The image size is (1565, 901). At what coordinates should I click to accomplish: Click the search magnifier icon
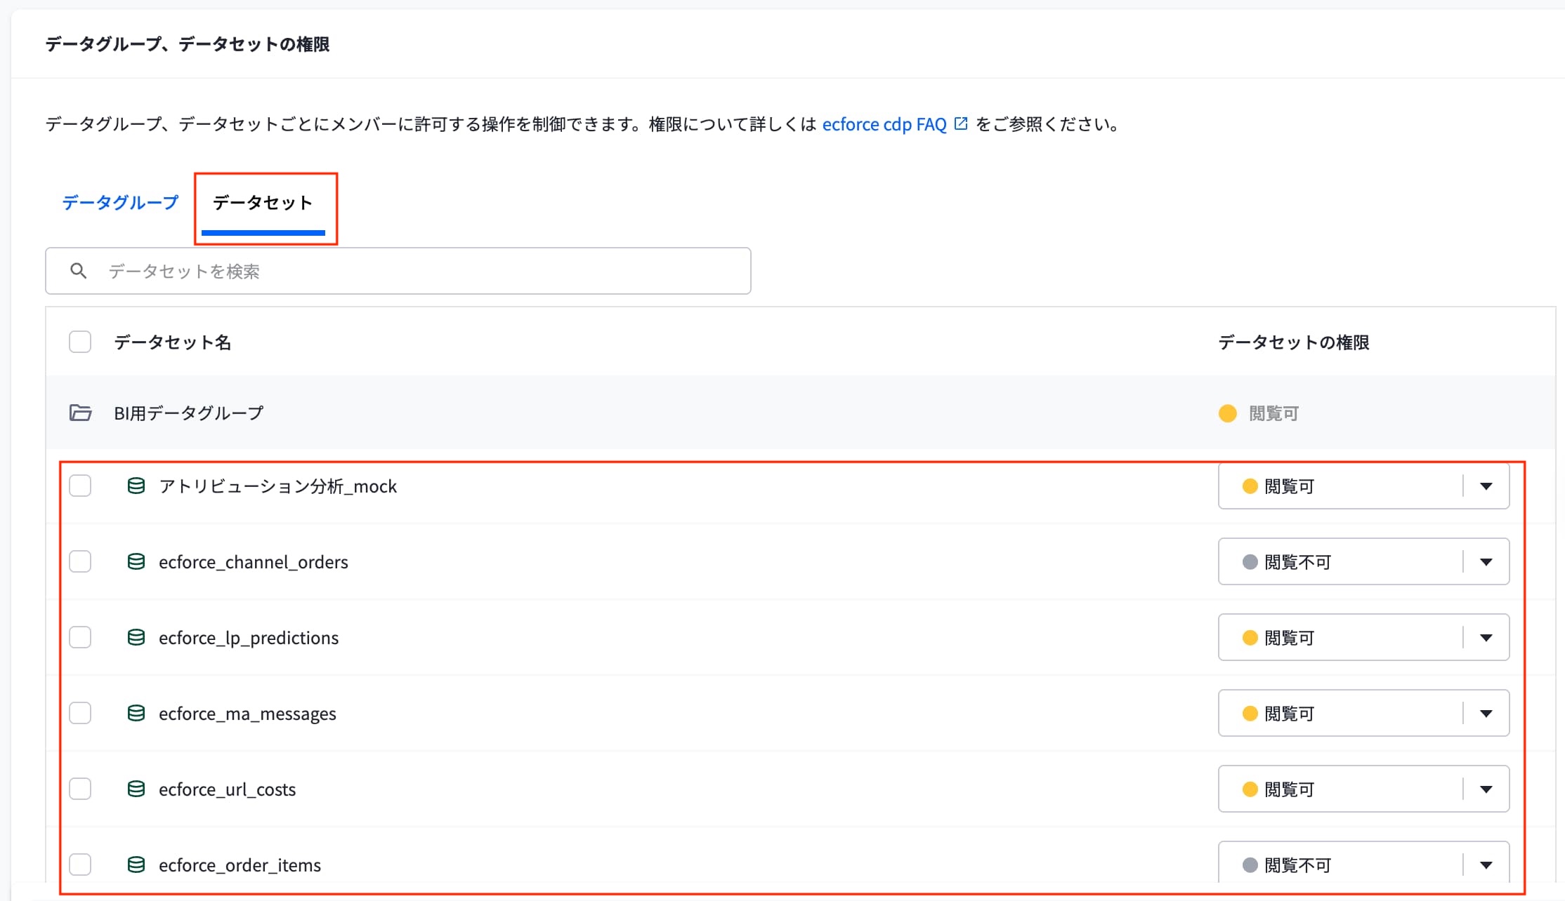[79, 271]
